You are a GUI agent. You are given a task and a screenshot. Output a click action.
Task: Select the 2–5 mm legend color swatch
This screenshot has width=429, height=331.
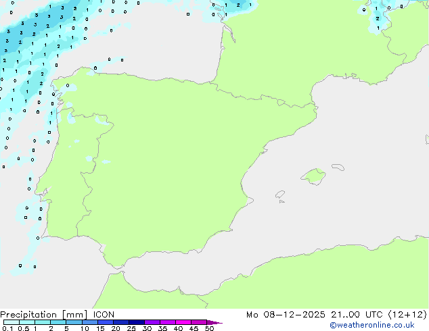tap(58, 322)
